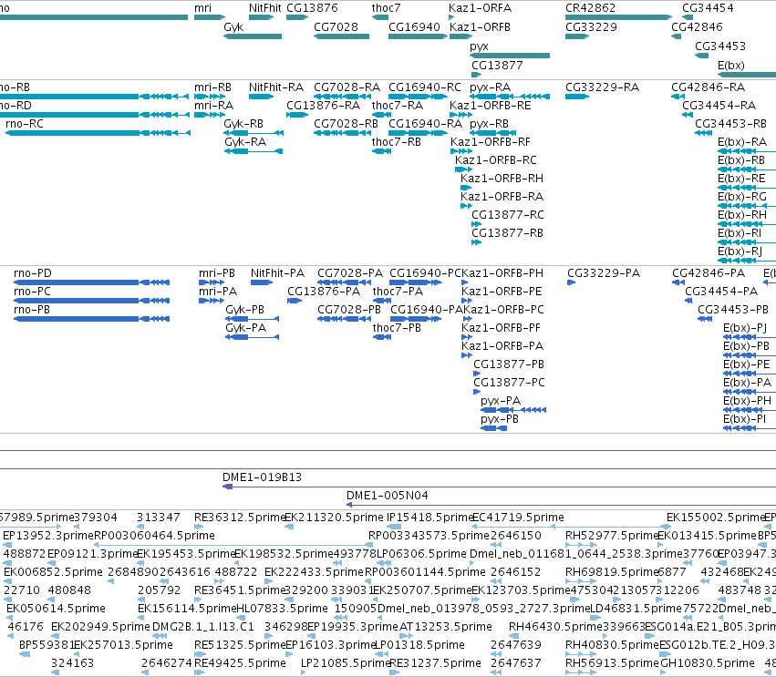The height and width of the screenshot is (677, 776).
Task: Select the CG34454-PA protein label
Action: pos(721,292)
